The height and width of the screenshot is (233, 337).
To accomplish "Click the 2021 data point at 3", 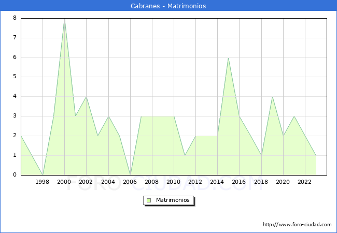I will [294, 116].
